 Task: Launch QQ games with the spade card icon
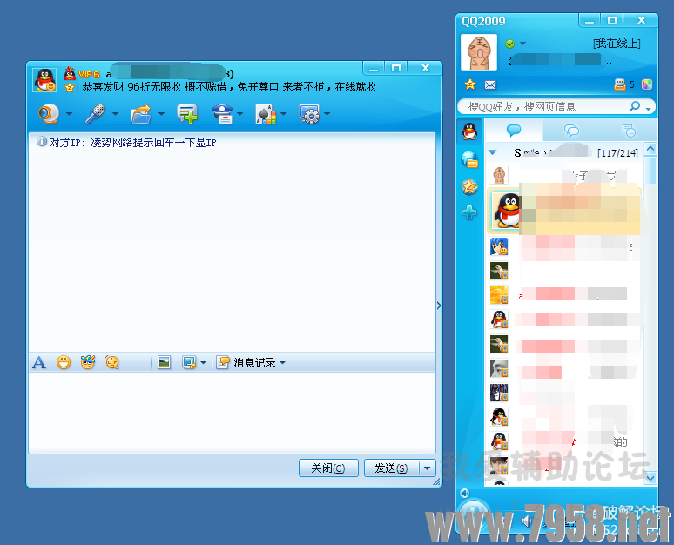(266, 114)
